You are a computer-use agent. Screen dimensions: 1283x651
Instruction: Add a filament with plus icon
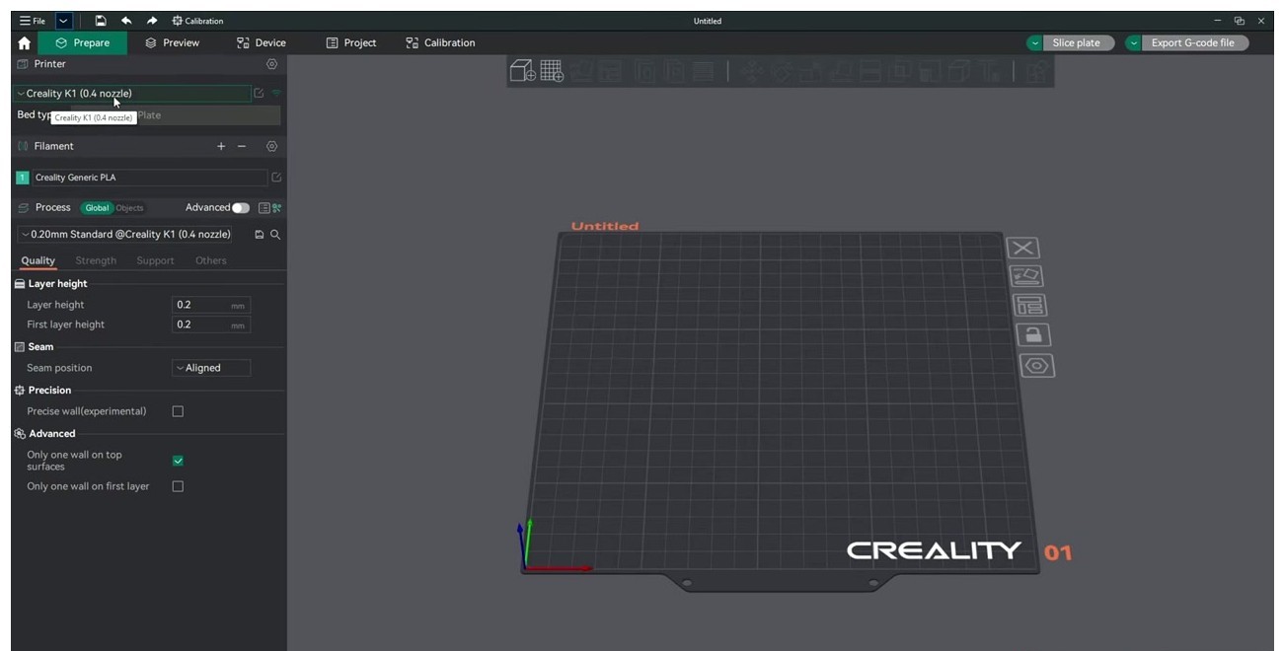[221, 146]
